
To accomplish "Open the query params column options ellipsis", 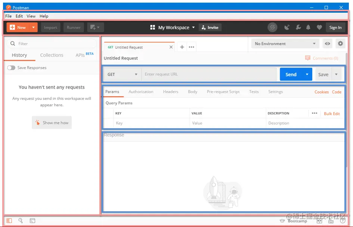I will 315,113.
